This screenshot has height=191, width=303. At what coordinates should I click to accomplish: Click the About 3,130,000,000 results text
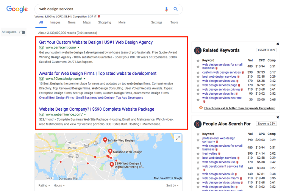coord(68,33)
